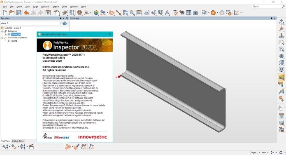
Task: Click the alignment star burst toolbar icon
Action: [x=65, y=13]
